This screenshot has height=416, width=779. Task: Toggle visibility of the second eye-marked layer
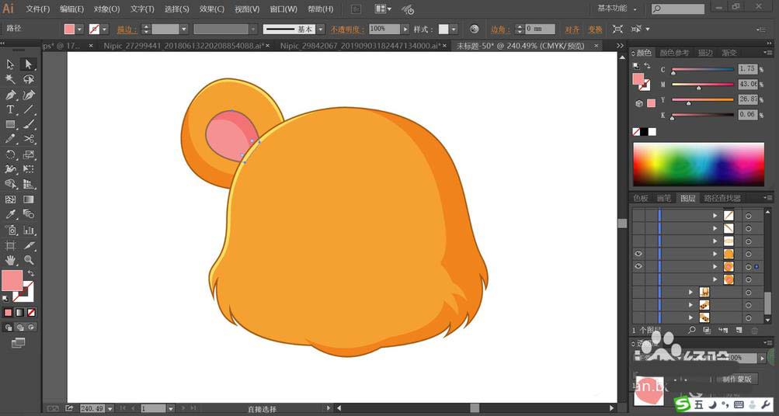click(638, 266)
